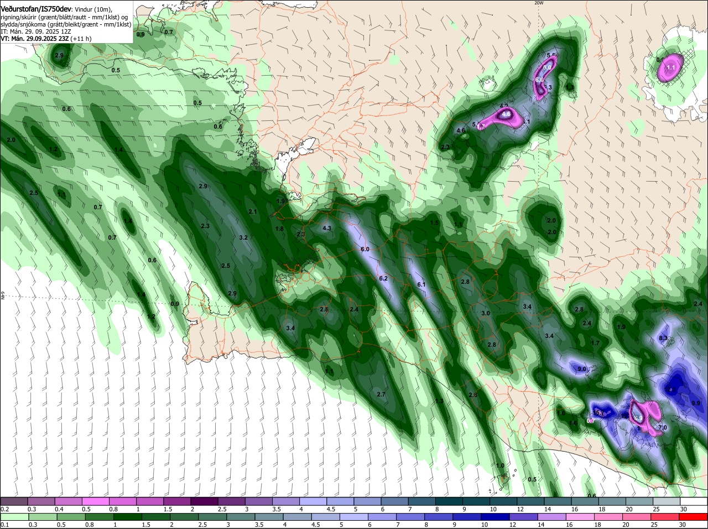Pick the red 30 swatch in the rain legend

pos(694,517)
